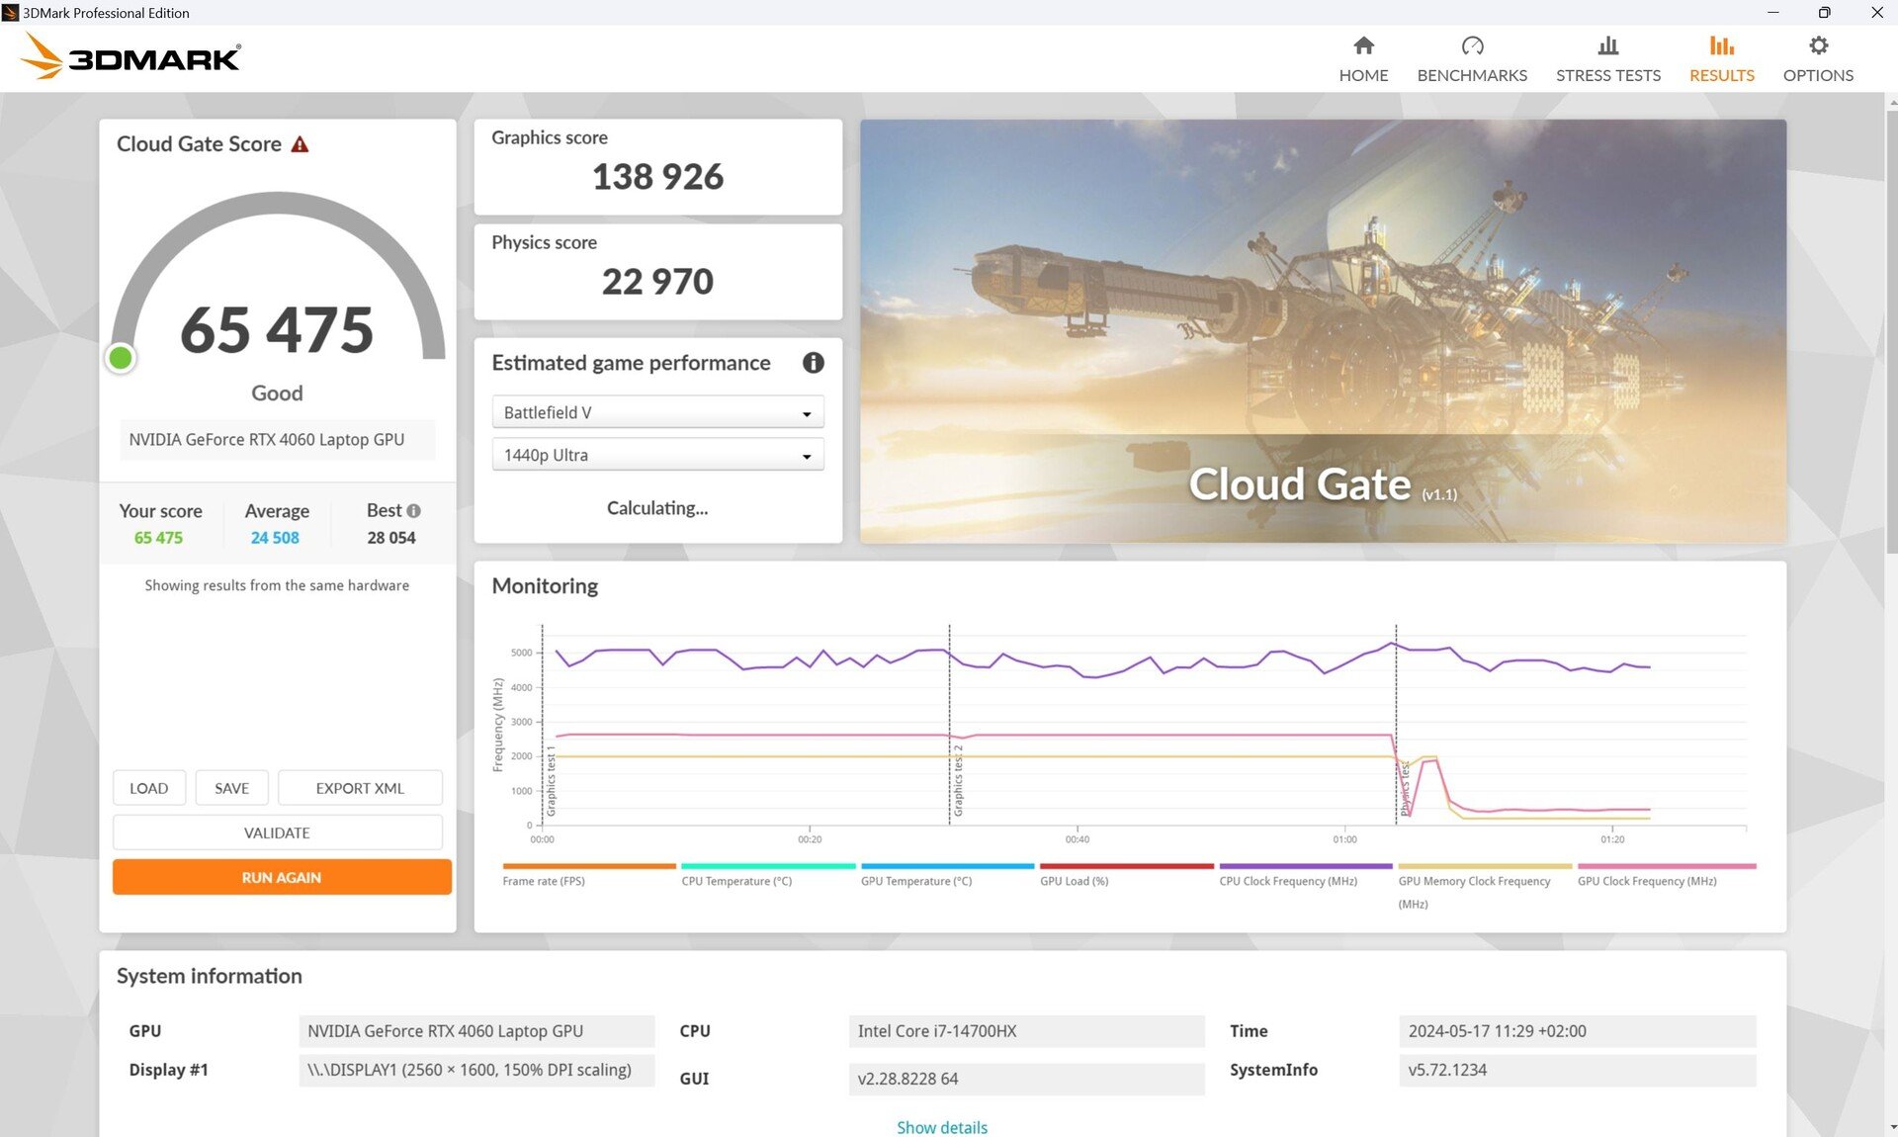
Task: Click the Estimated game performance info icon
Action: [x=813, y=363]
